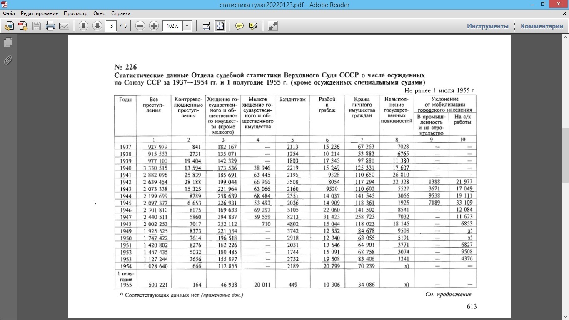Zoom in with the plus button
569x320 pixels.
(154, 26)
